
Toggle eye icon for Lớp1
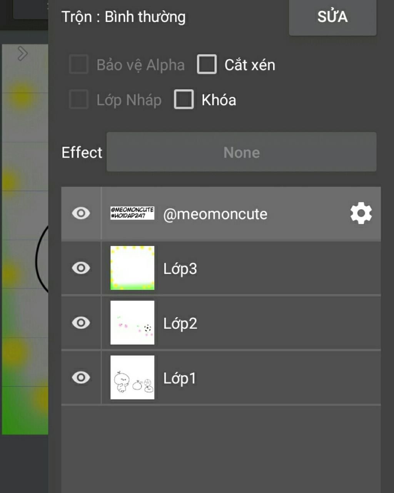[81, 377]
